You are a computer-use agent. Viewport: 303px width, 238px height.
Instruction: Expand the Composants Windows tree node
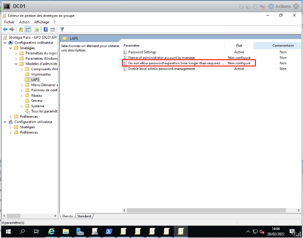22,69
